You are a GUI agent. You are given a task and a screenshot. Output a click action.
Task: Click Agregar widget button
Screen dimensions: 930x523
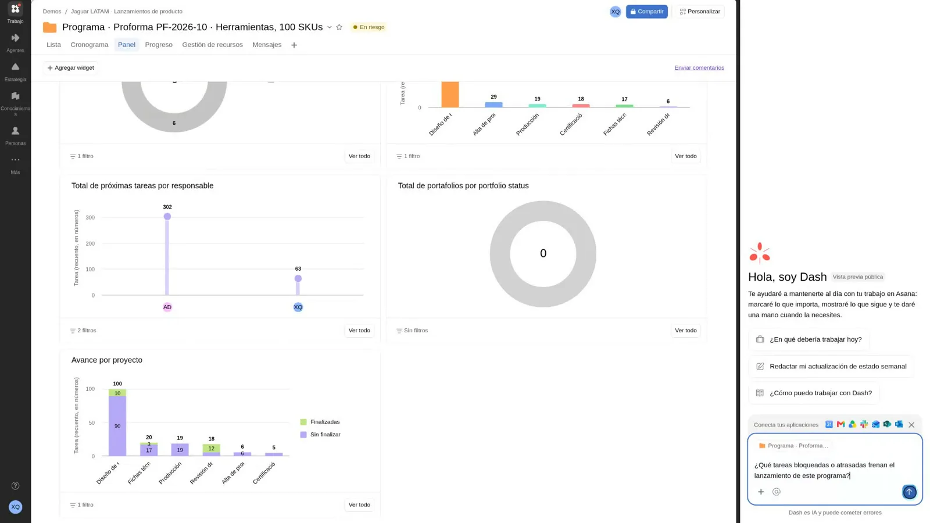(70, 68)
